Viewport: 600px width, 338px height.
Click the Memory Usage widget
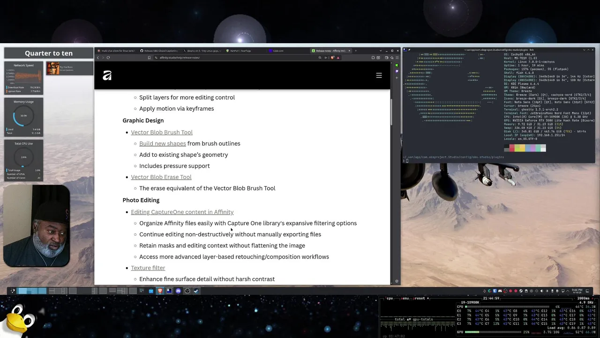tap(23, 117)
